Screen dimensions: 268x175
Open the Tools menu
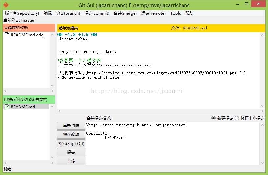176,13
